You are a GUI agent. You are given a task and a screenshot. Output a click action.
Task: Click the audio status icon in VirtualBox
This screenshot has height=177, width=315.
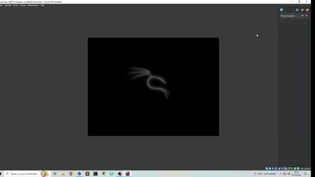273,169
